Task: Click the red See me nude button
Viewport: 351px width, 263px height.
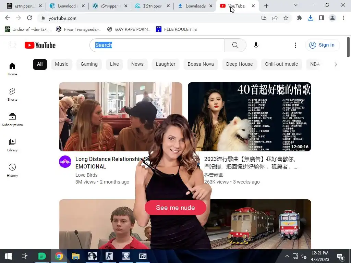Action: [x=175, y=208]
